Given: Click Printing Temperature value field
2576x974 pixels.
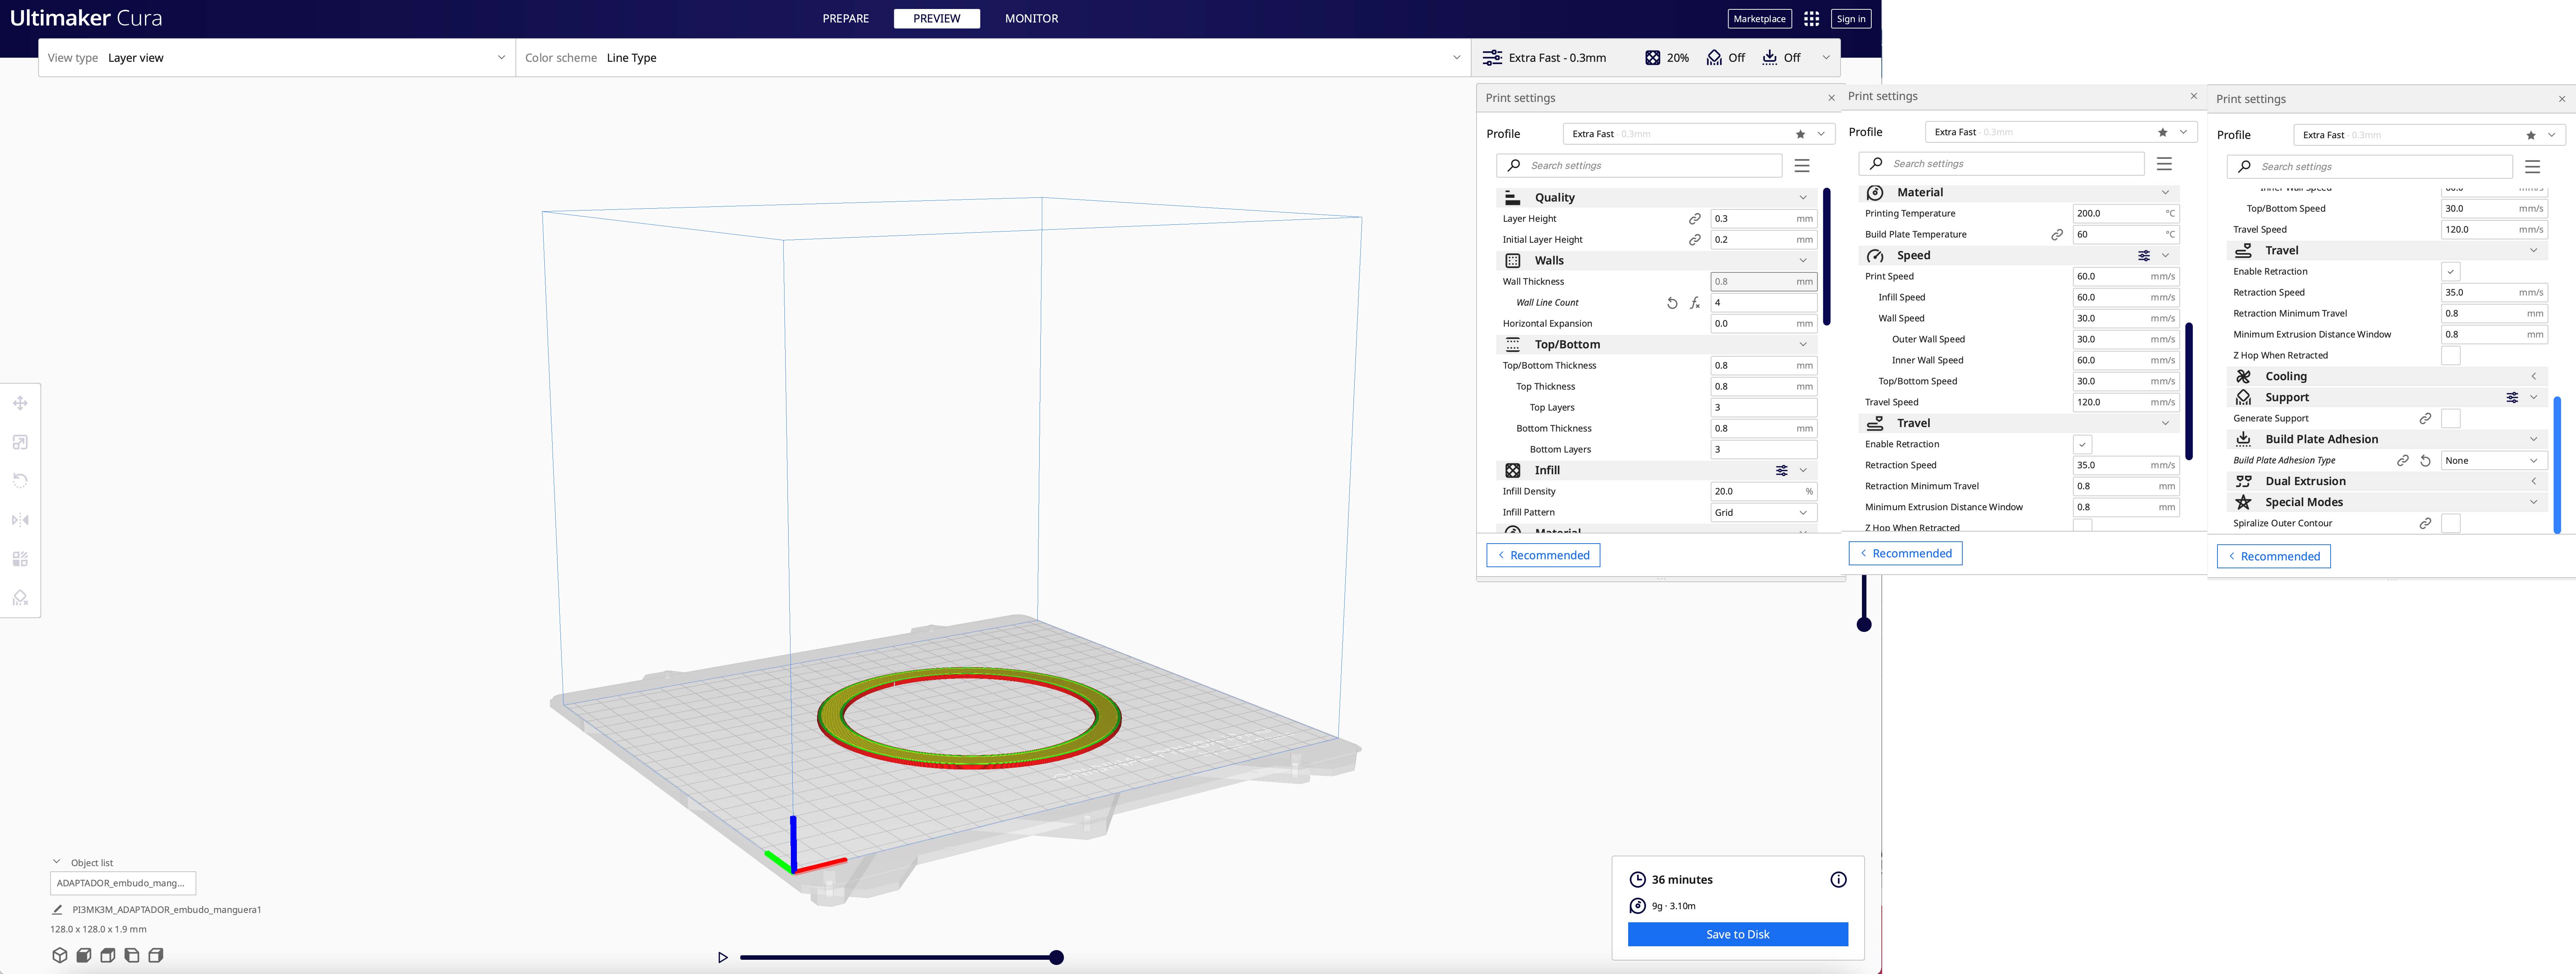Looking at the screenshot, I should point(2126,214).
